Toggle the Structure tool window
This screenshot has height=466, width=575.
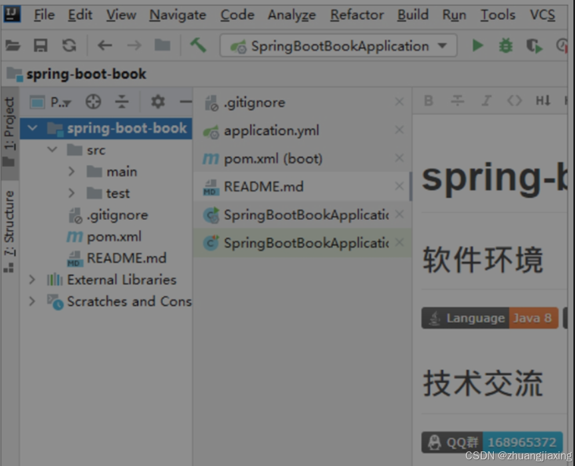click(x=9, y=232)
